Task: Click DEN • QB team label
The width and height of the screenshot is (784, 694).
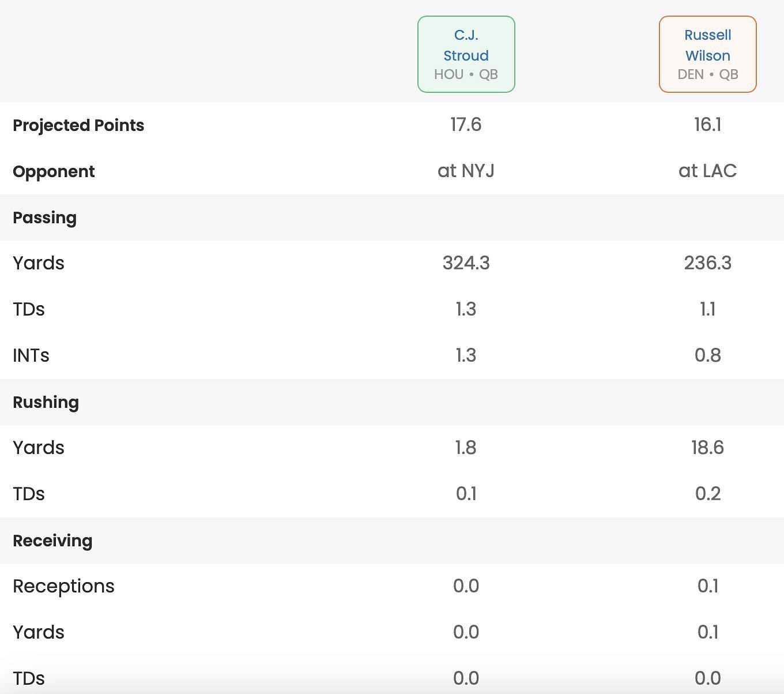Action: tap(707, 74)
